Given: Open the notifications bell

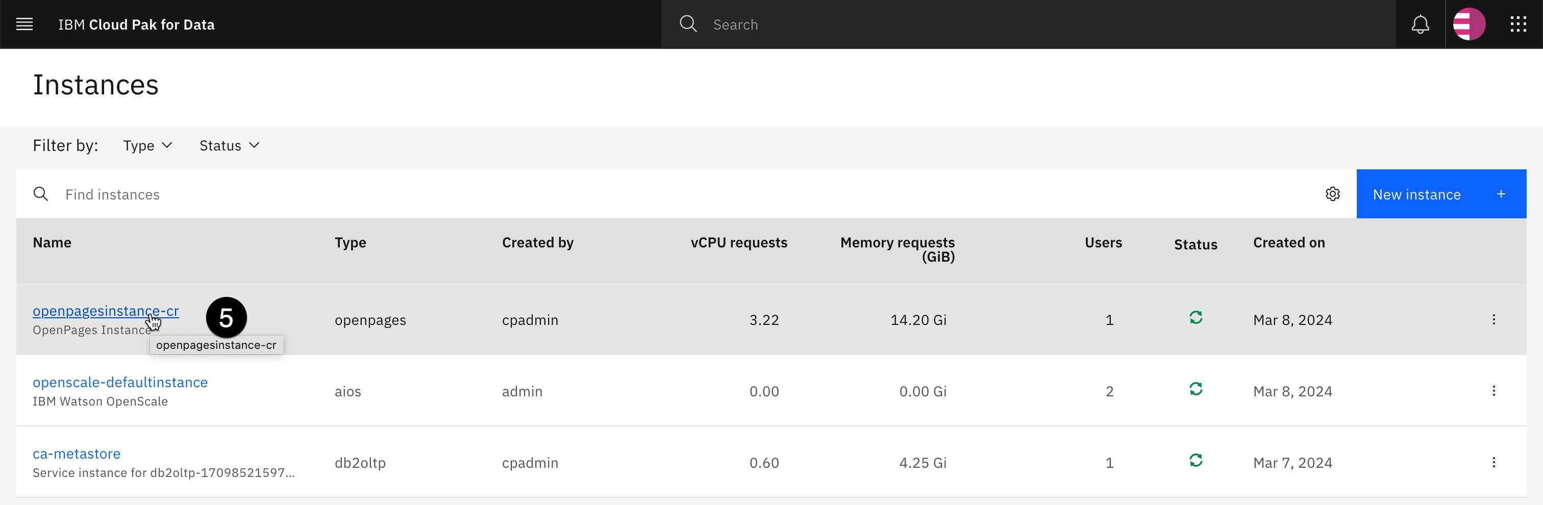Looking at the screenshot, I should tap(1420, 24).
